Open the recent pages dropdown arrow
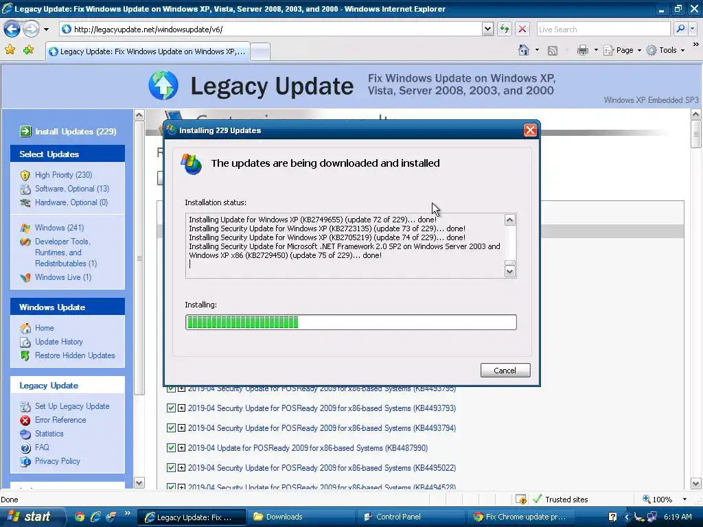The width and height of the screenshot is (703, 527). (x=46, y=30)
